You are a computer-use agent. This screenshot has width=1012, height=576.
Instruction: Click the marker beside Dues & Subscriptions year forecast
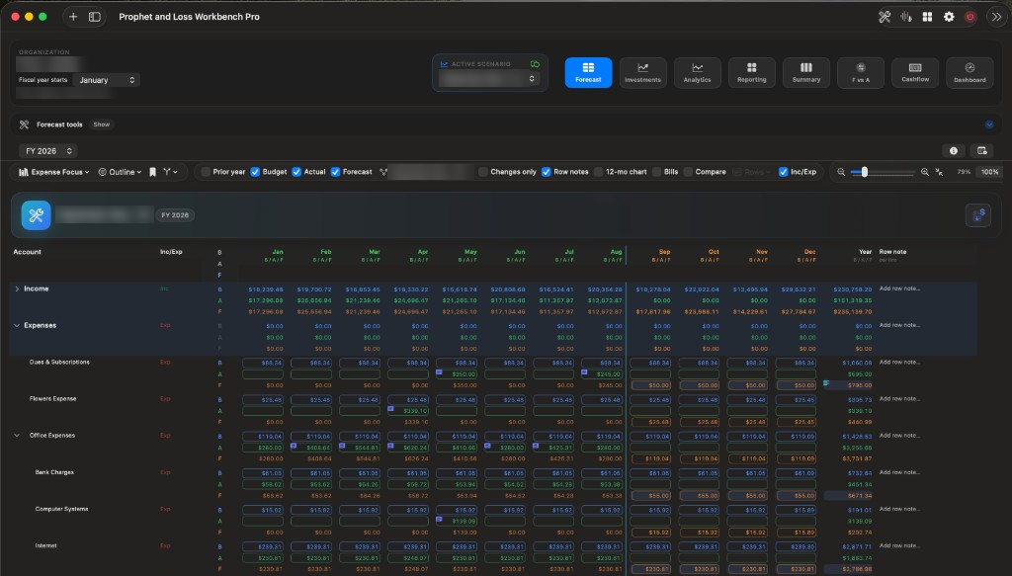tap(826, 383)
